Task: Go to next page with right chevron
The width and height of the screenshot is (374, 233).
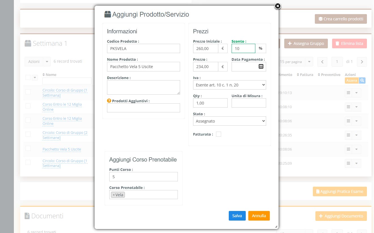Action: tap(362, 62)
